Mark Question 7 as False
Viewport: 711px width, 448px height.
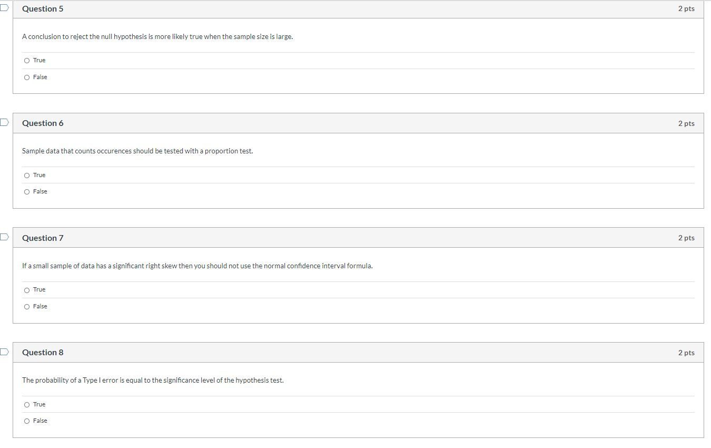[x=27, y=307]
